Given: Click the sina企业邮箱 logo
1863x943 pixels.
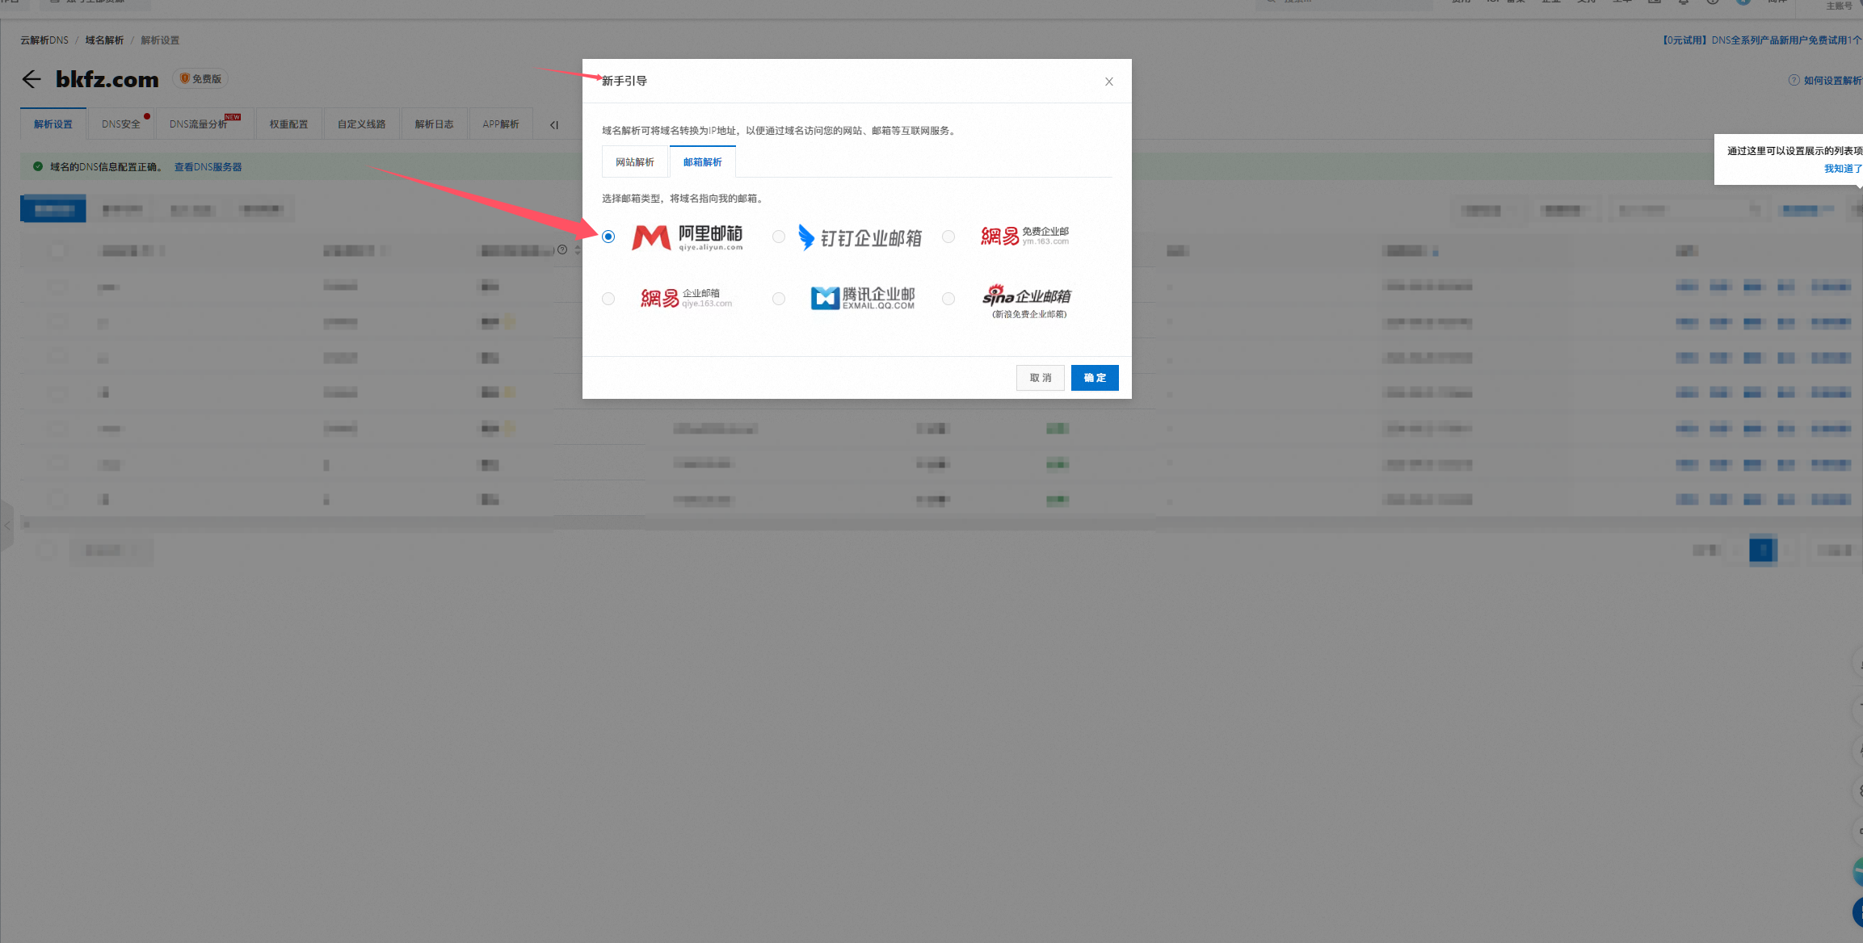Looking at the screenshot, I should pyautogui.click(x=1028, y=301).
